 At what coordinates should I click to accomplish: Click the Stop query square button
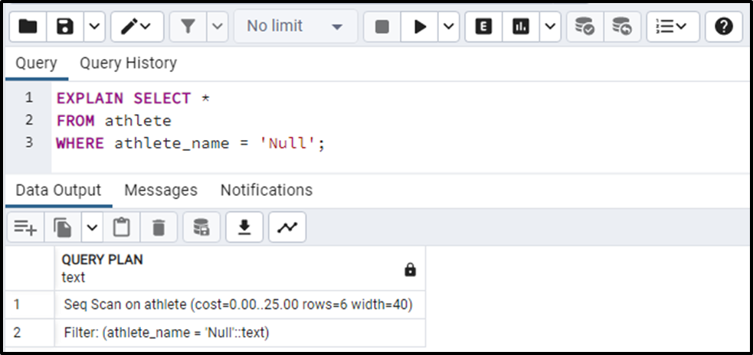[381, 27]
